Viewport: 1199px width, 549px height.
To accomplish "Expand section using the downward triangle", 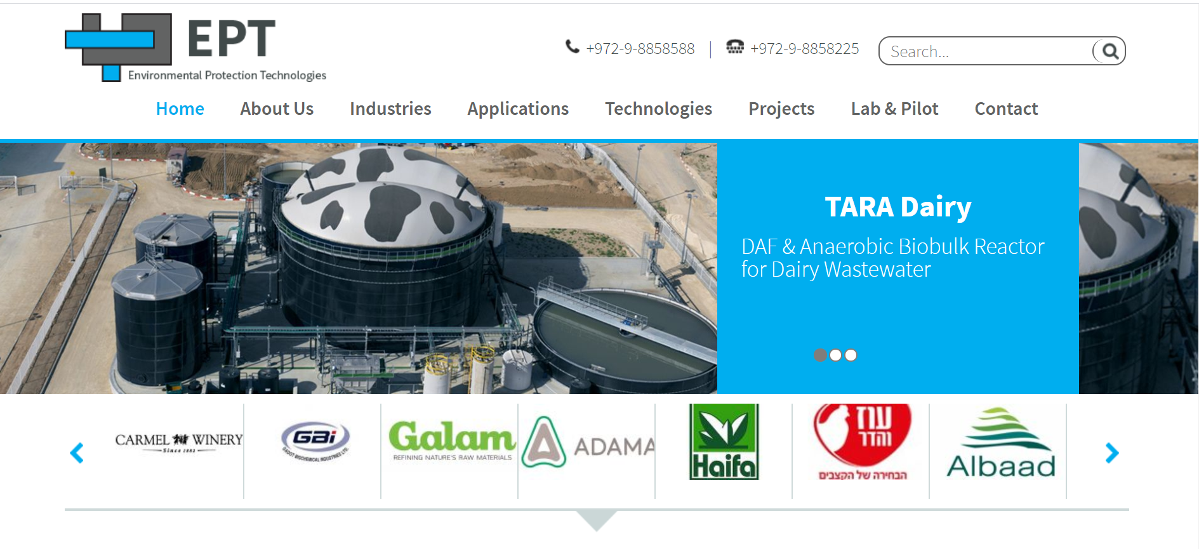I will [597, 520].
